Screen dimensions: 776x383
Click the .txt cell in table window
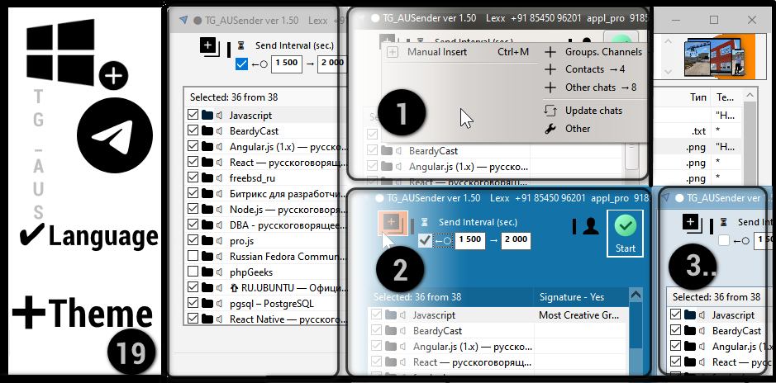698,131
